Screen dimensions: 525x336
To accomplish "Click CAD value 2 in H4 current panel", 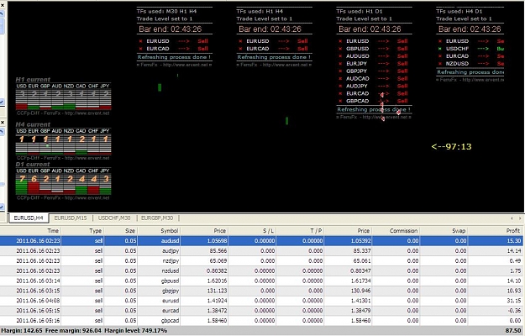I will point(81,139).
